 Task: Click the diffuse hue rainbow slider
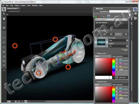[114, 67]
